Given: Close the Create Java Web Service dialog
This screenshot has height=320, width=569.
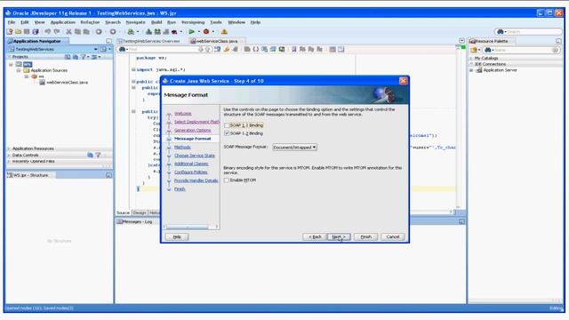Looking at the screenshot, I should point(403,81).
